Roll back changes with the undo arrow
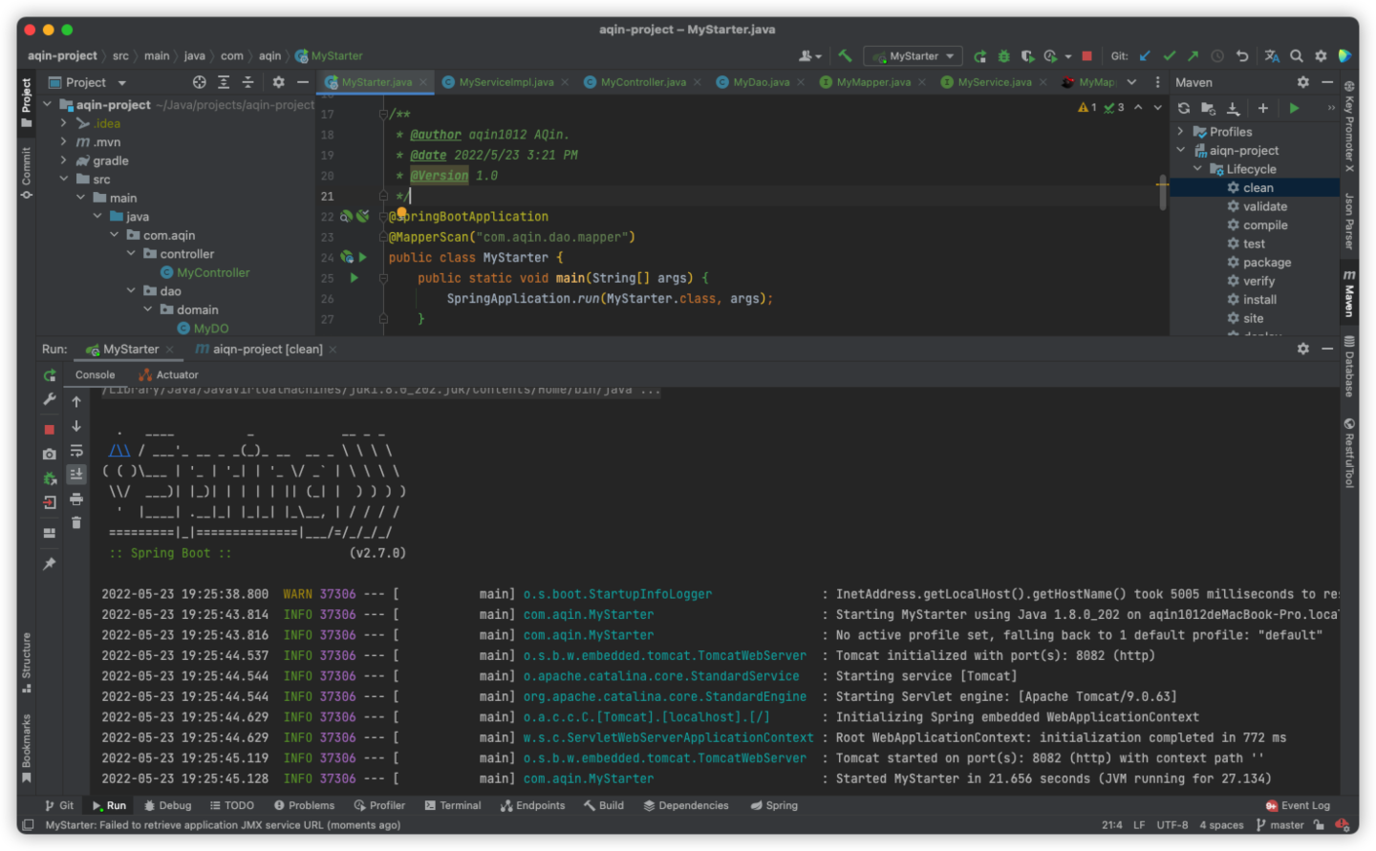Viewport: 1376px width, 851px height. click(1241, 56)
